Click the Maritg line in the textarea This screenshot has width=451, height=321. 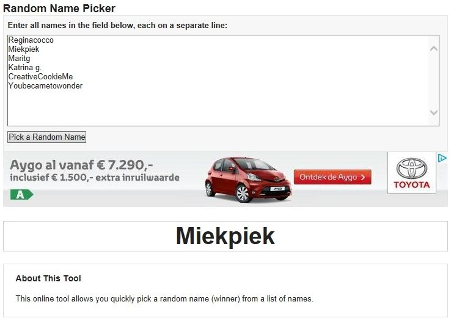[x=19, y=59]
